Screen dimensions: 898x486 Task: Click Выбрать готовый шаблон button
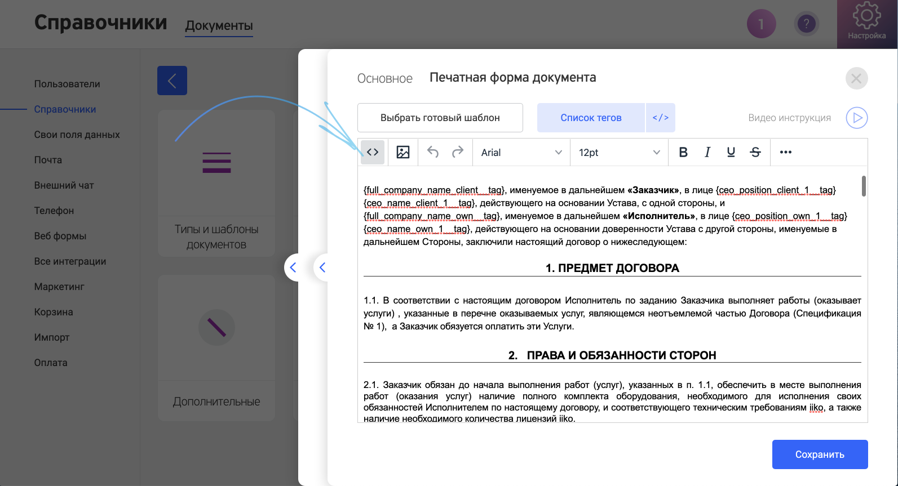coord(440,118)
